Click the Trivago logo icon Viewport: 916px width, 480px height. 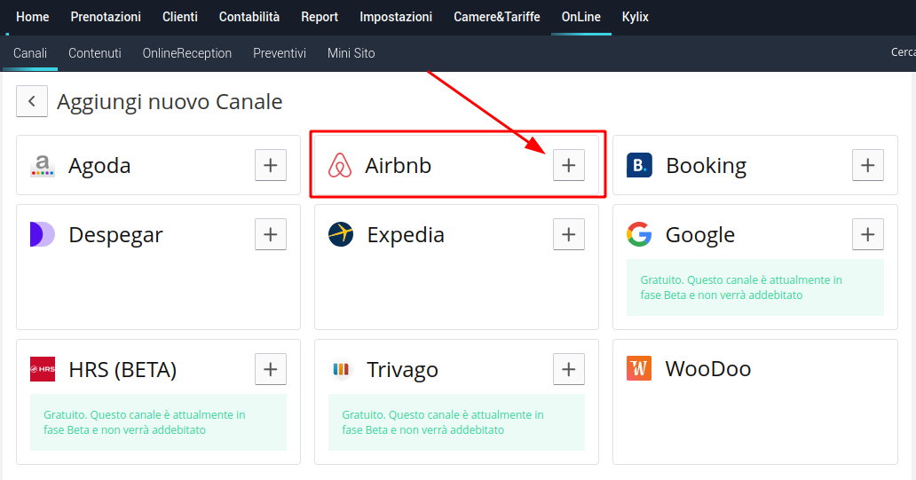pos(341,369)
